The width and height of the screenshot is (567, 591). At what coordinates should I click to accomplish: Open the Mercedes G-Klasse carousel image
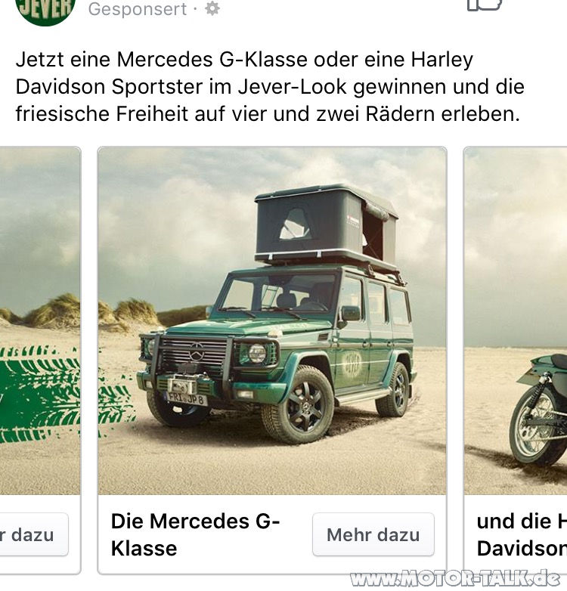[x=272, y=320]
